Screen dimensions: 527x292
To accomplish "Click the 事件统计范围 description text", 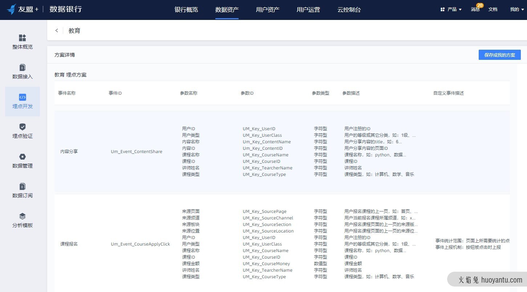I will point(473,241).
